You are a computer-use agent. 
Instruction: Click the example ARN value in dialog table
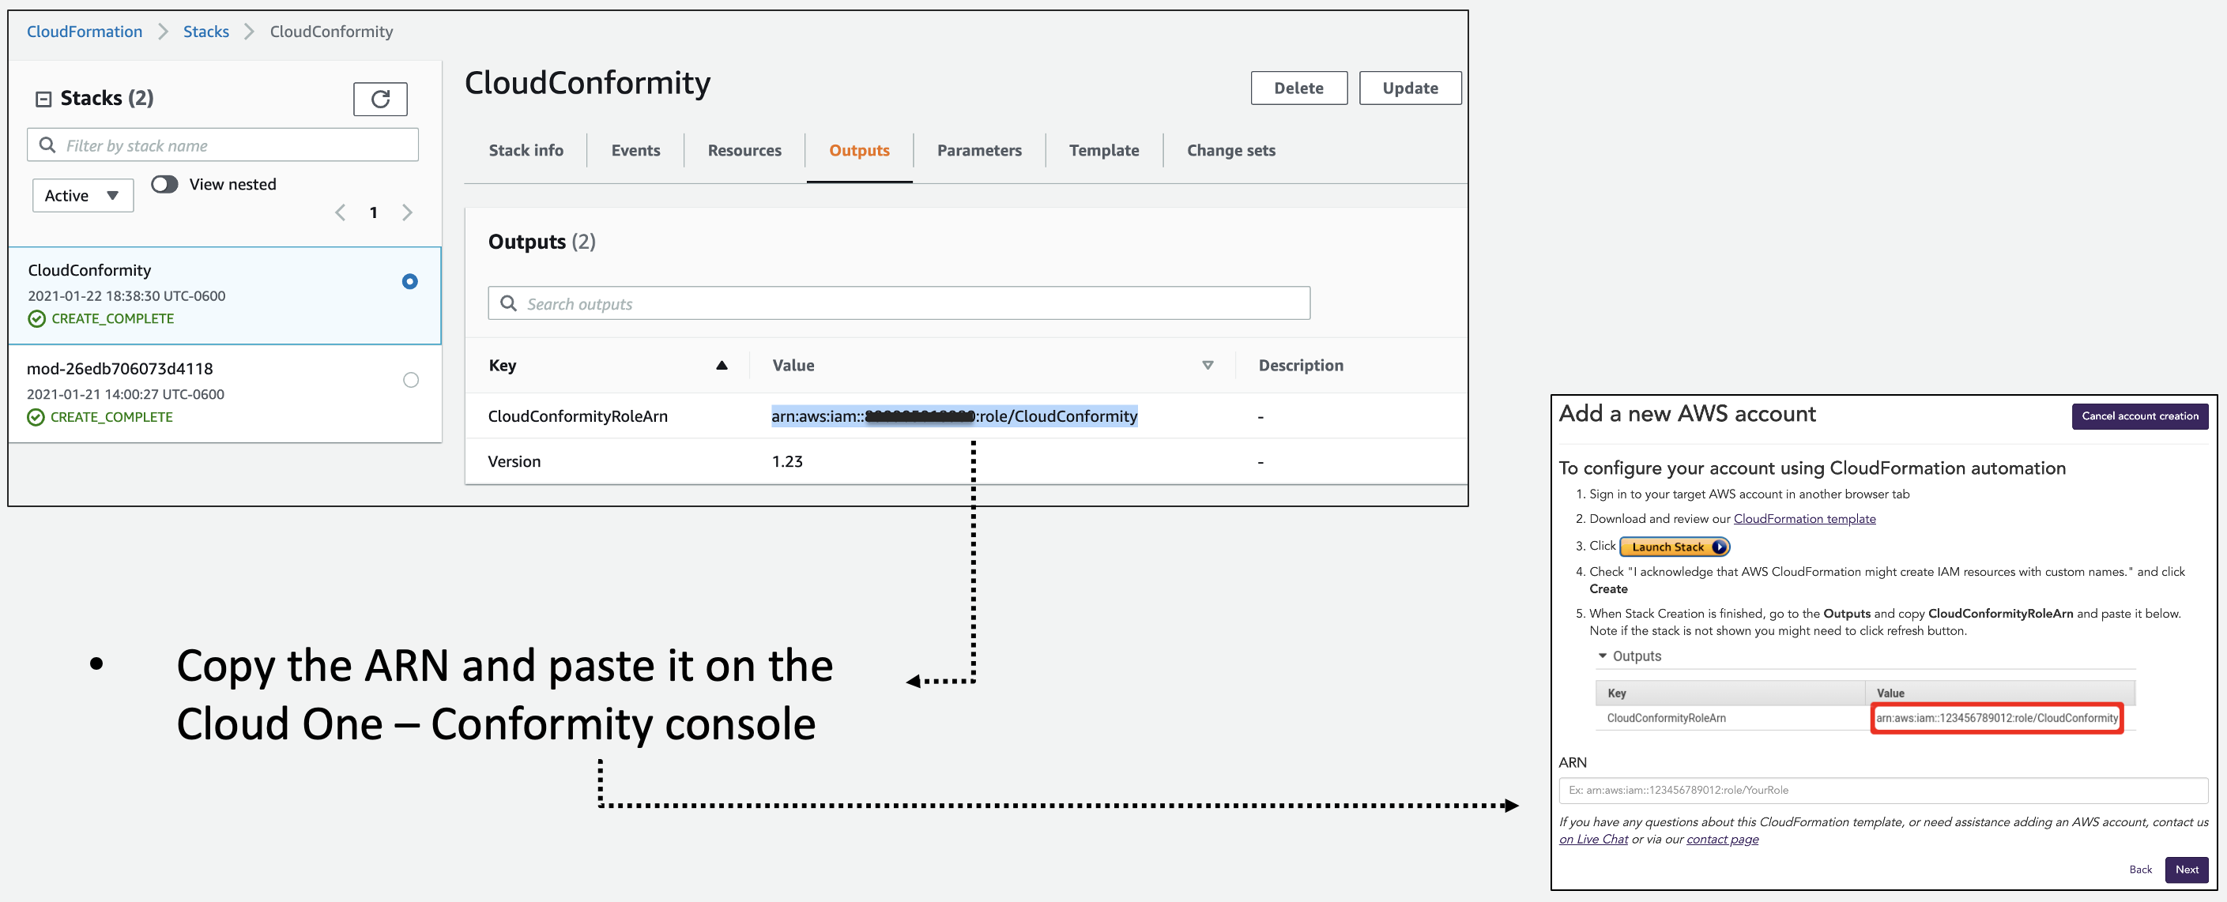click(x=1997, y=718)
